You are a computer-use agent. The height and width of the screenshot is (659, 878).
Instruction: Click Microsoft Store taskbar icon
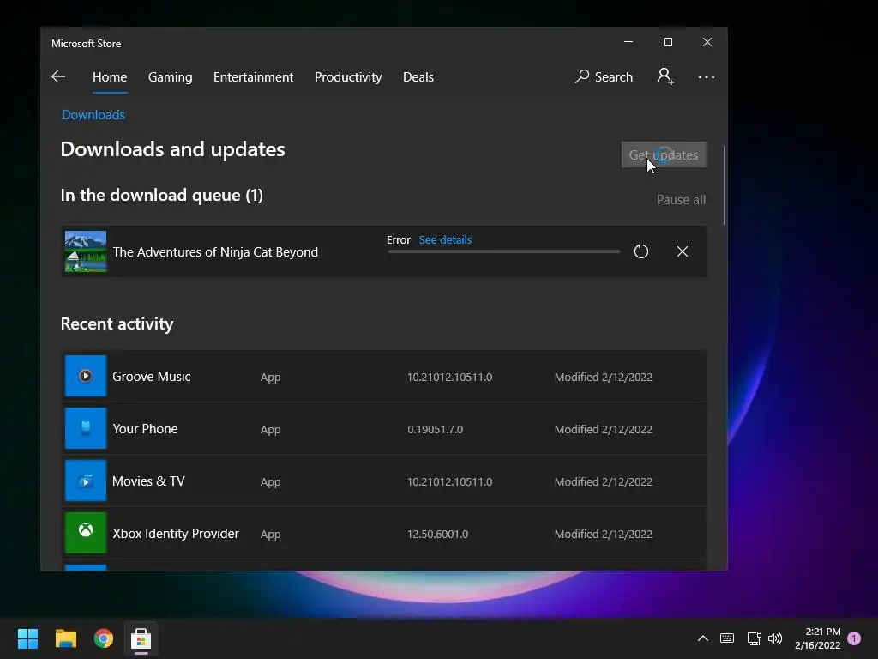pos(141,638)
